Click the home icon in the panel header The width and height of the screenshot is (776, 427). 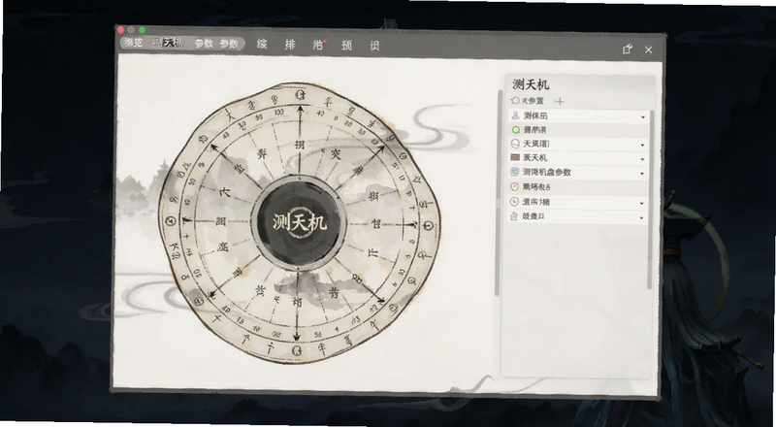click(515, 101)
